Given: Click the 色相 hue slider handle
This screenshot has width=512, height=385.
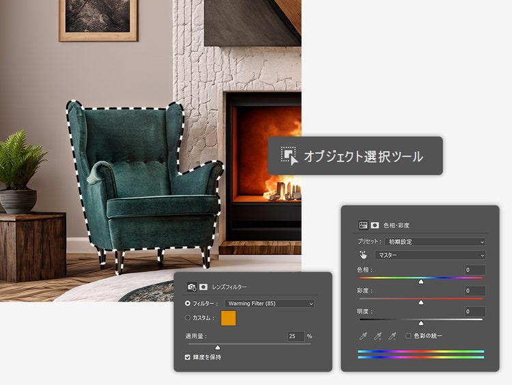Looking at the screenshot, I should tap(421, 281).
